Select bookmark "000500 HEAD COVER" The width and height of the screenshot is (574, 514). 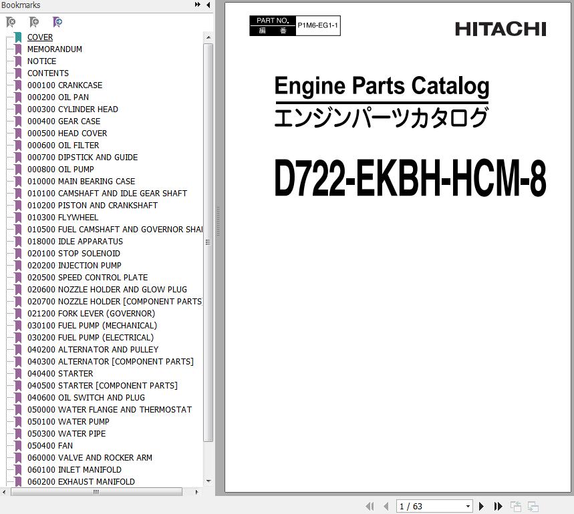(67, 134)
